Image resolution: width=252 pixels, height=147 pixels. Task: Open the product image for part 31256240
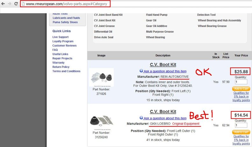click(x=101, y=123)
